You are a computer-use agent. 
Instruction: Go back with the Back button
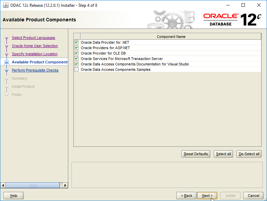click(186, 196)
